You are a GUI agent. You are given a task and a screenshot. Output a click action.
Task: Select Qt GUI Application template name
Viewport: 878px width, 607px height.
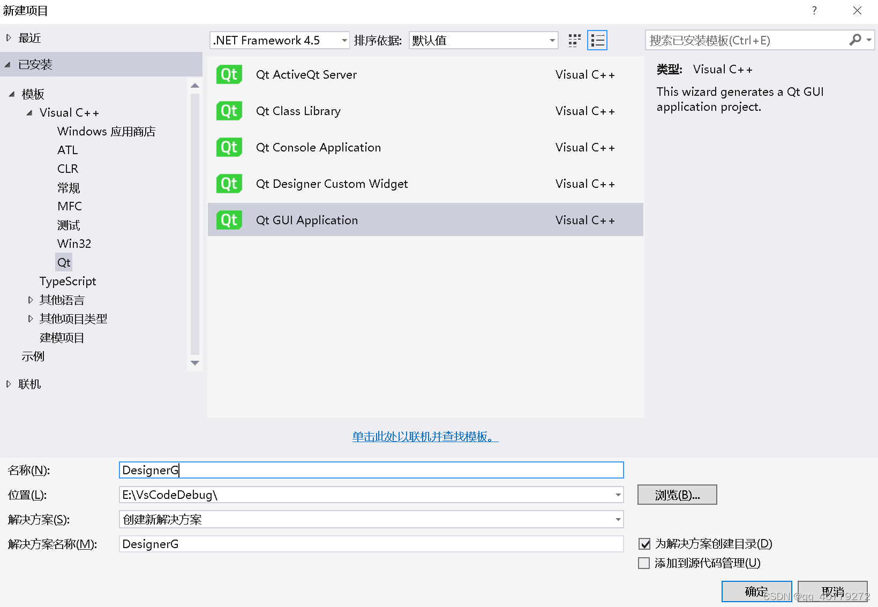coord(307,220)
